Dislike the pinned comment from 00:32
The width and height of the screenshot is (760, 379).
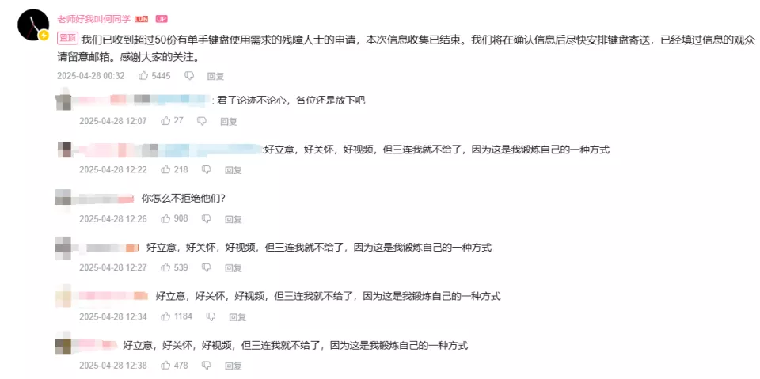[189, 76]
